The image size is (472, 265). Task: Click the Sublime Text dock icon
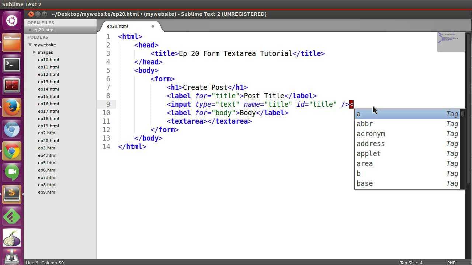[12, 194]
